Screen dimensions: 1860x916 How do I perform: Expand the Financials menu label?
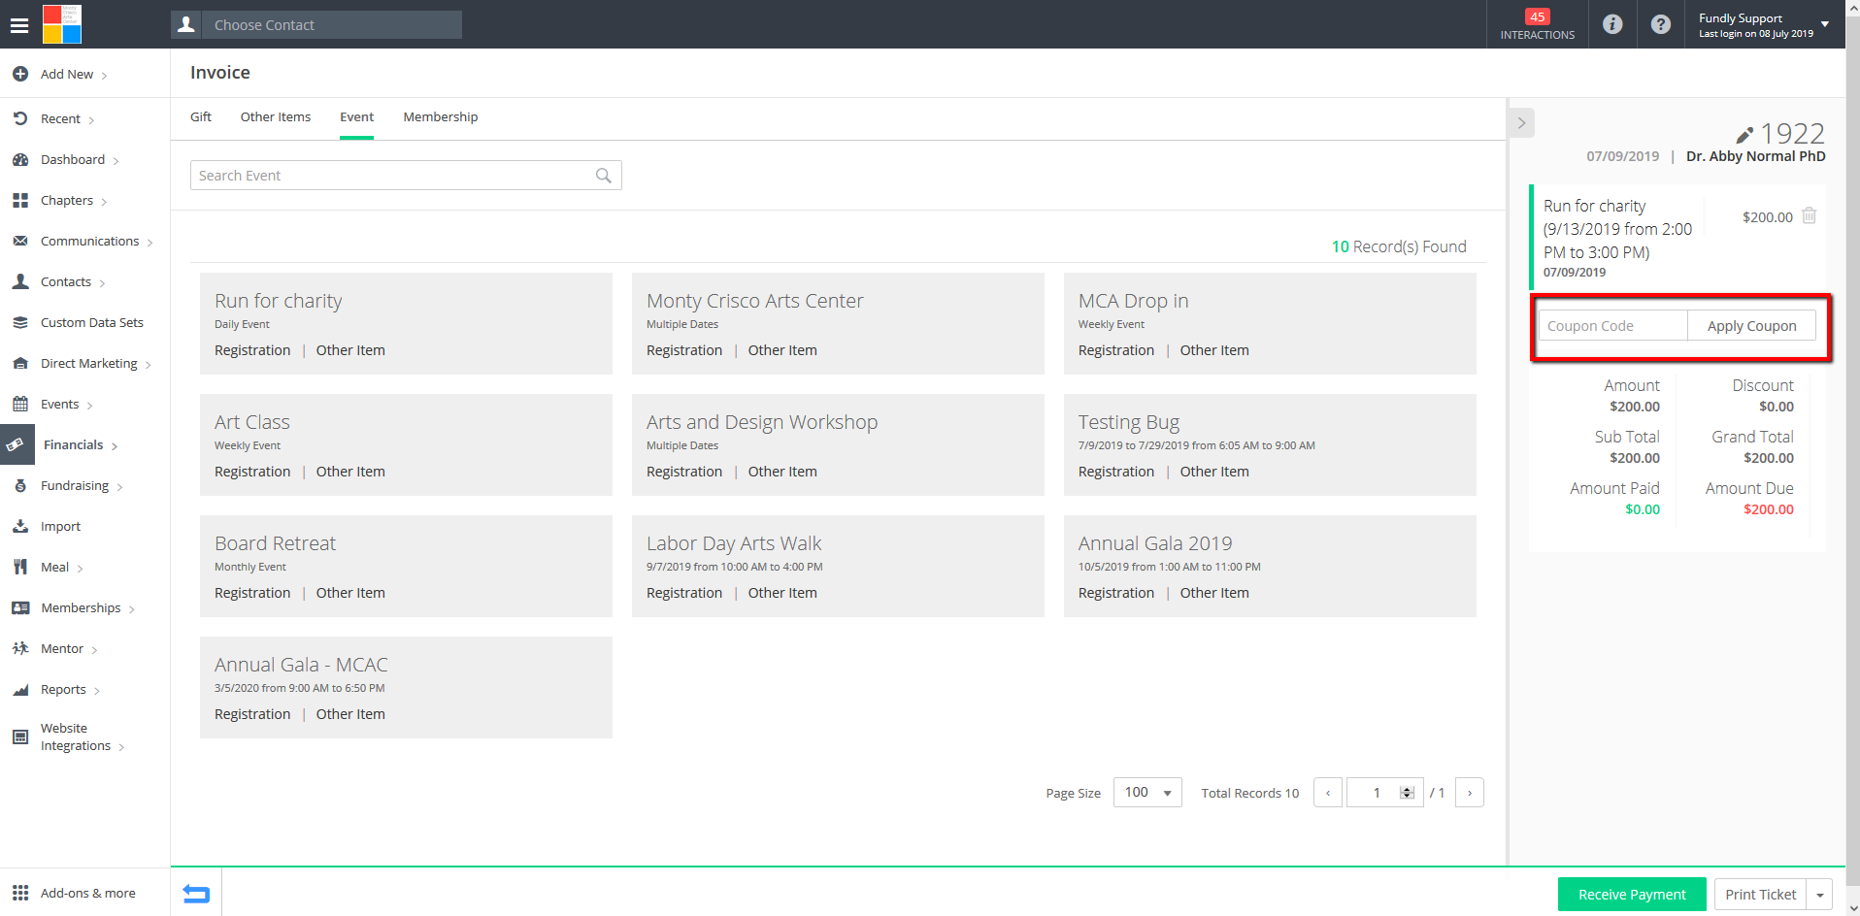click(x=74, y=444)
